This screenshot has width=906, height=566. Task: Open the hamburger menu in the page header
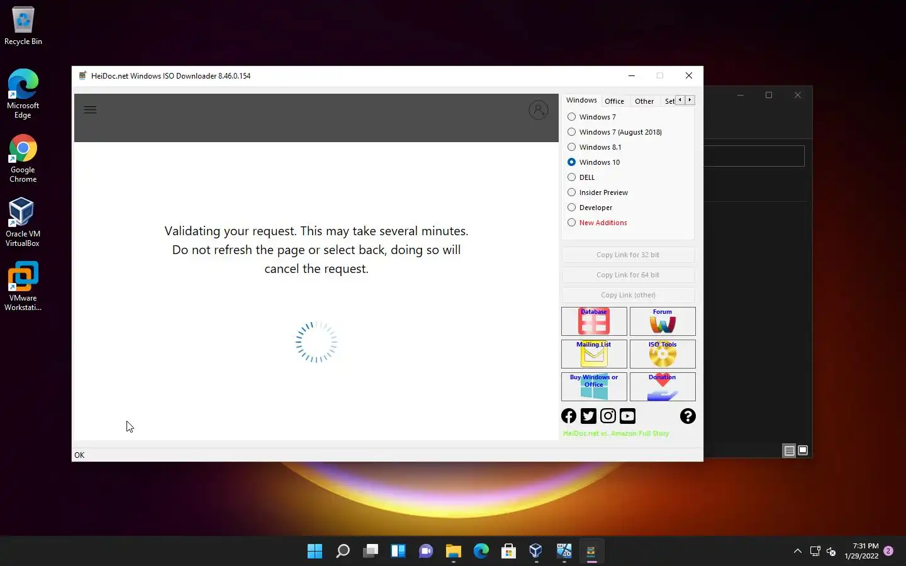pyautogui.click(x=90, y=109)
